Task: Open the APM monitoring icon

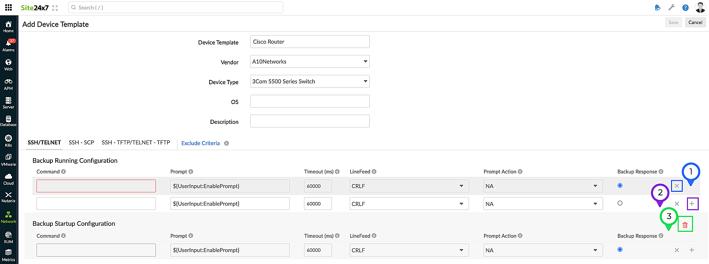Action: [x=9, y=84]
